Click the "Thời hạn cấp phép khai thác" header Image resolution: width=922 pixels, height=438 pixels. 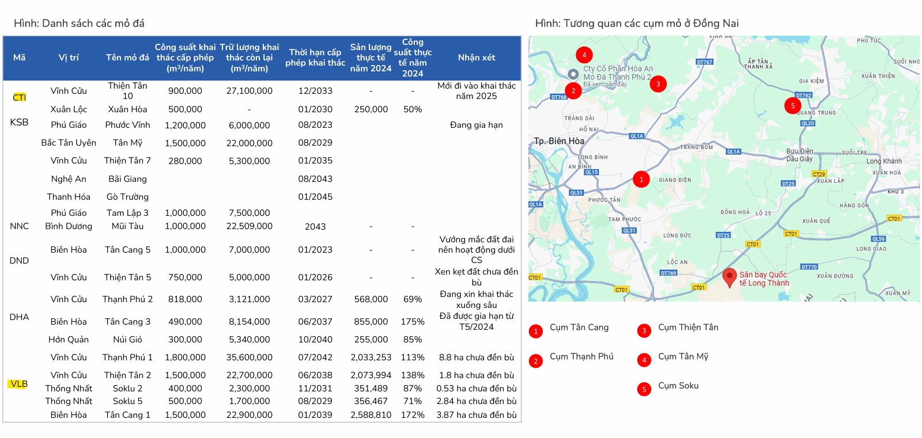(315, 58)
